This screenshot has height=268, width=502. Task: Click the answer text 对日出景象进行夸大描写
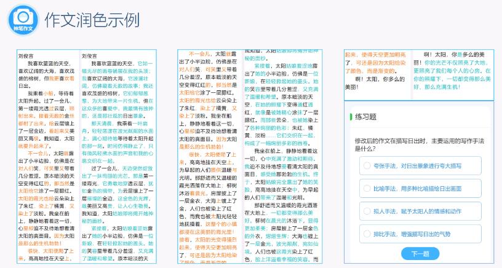pos(431,166)
